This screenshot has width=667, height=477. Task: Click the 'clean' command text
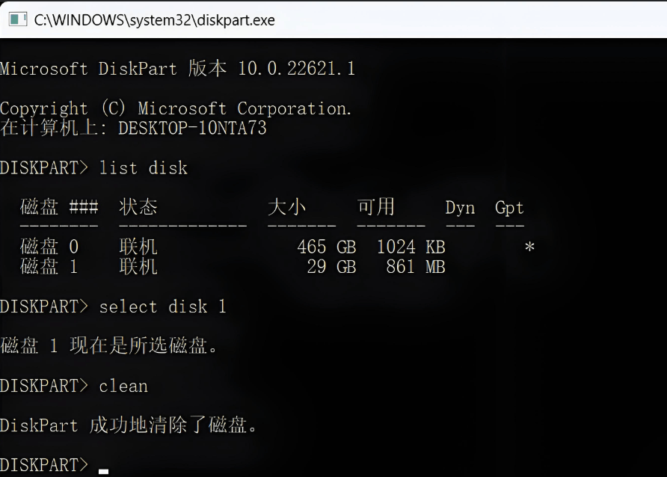click(x=123, y=386)
